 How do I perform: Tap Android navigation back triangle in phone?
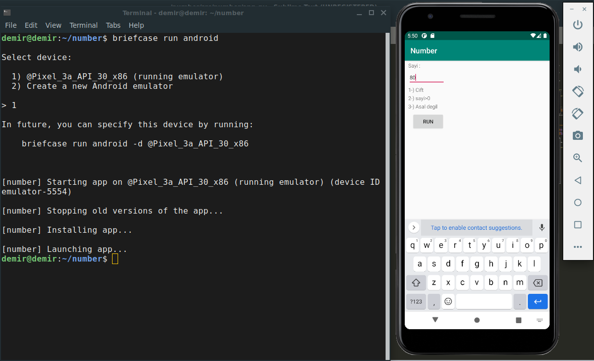pos(435,320)
